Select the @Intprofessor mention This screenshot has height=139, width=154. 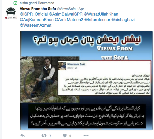(97, 20)
